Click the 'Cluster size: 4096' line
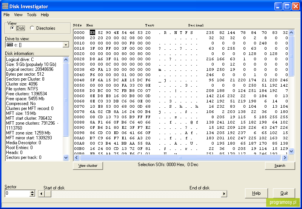The width and height of the screenshot is (302, 209). click(22, 84)
